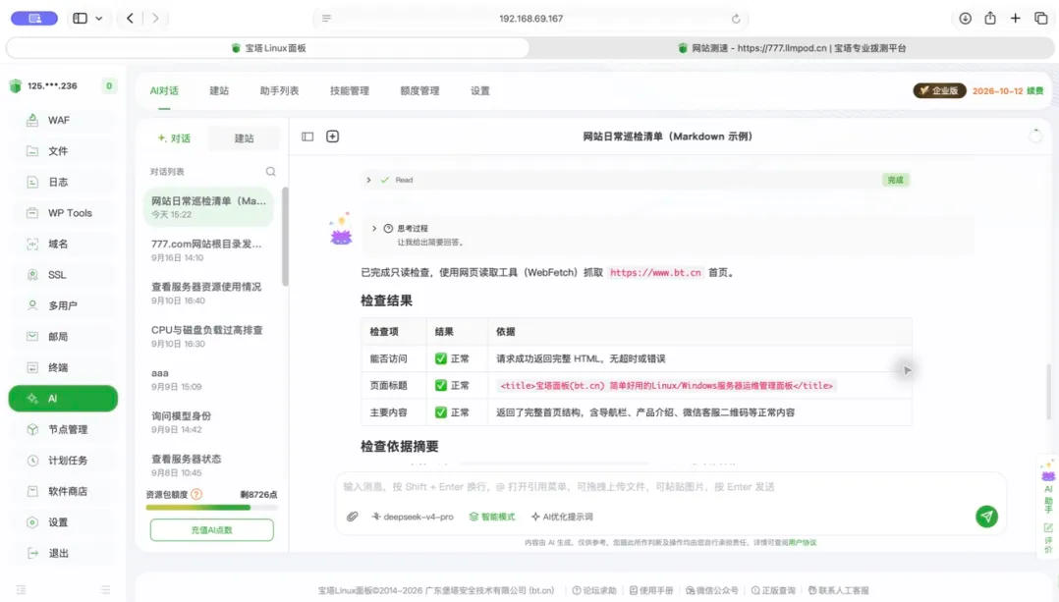This screenshot has width=1059, height=602.
Task: Click the notification count badge 0
Action: (109, 85)
